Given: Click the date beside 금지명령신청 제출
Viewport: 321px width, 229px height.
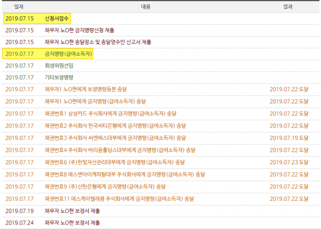Looking at the screenshot, I should click(x=20, y=30).
